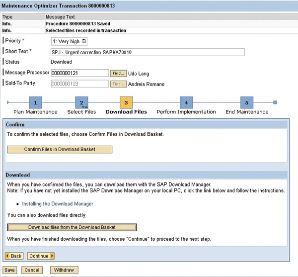Jump to step 4 Perform Implementation
Image resolution: width=298 pixels, height=277 pixels.
[186, 102]
